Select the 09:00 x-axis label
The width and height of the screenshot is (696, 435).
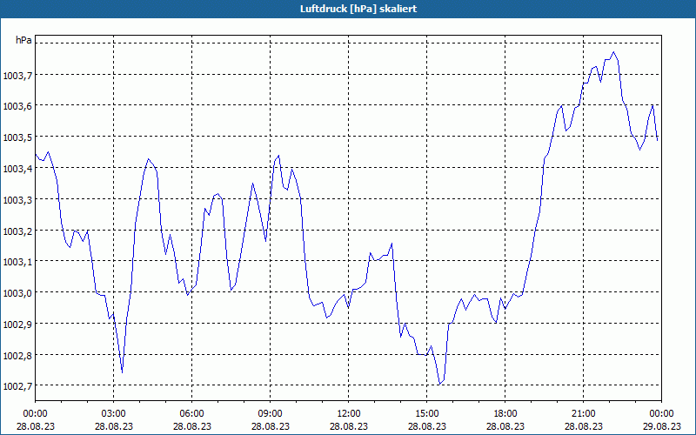(x=271, y=414)
